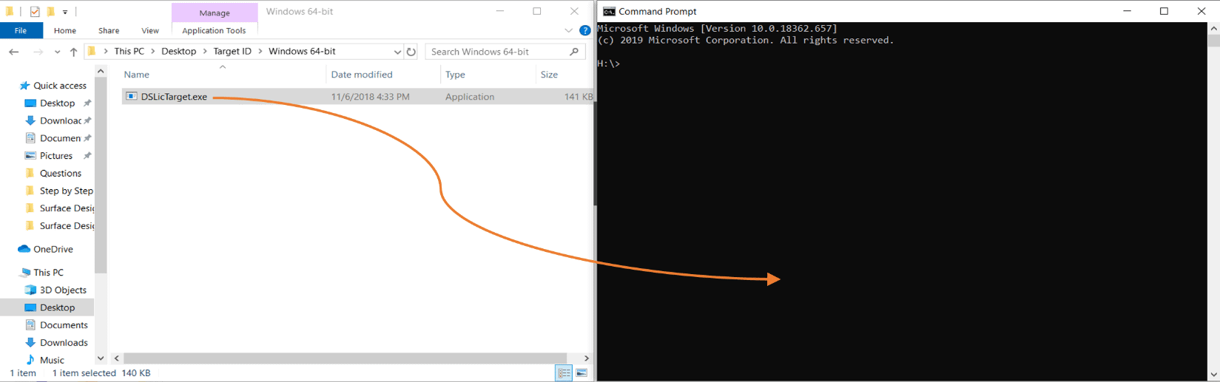Click the 11/6/2018 4:33 PM date cell
The image size is (1220, 382).
371,97
